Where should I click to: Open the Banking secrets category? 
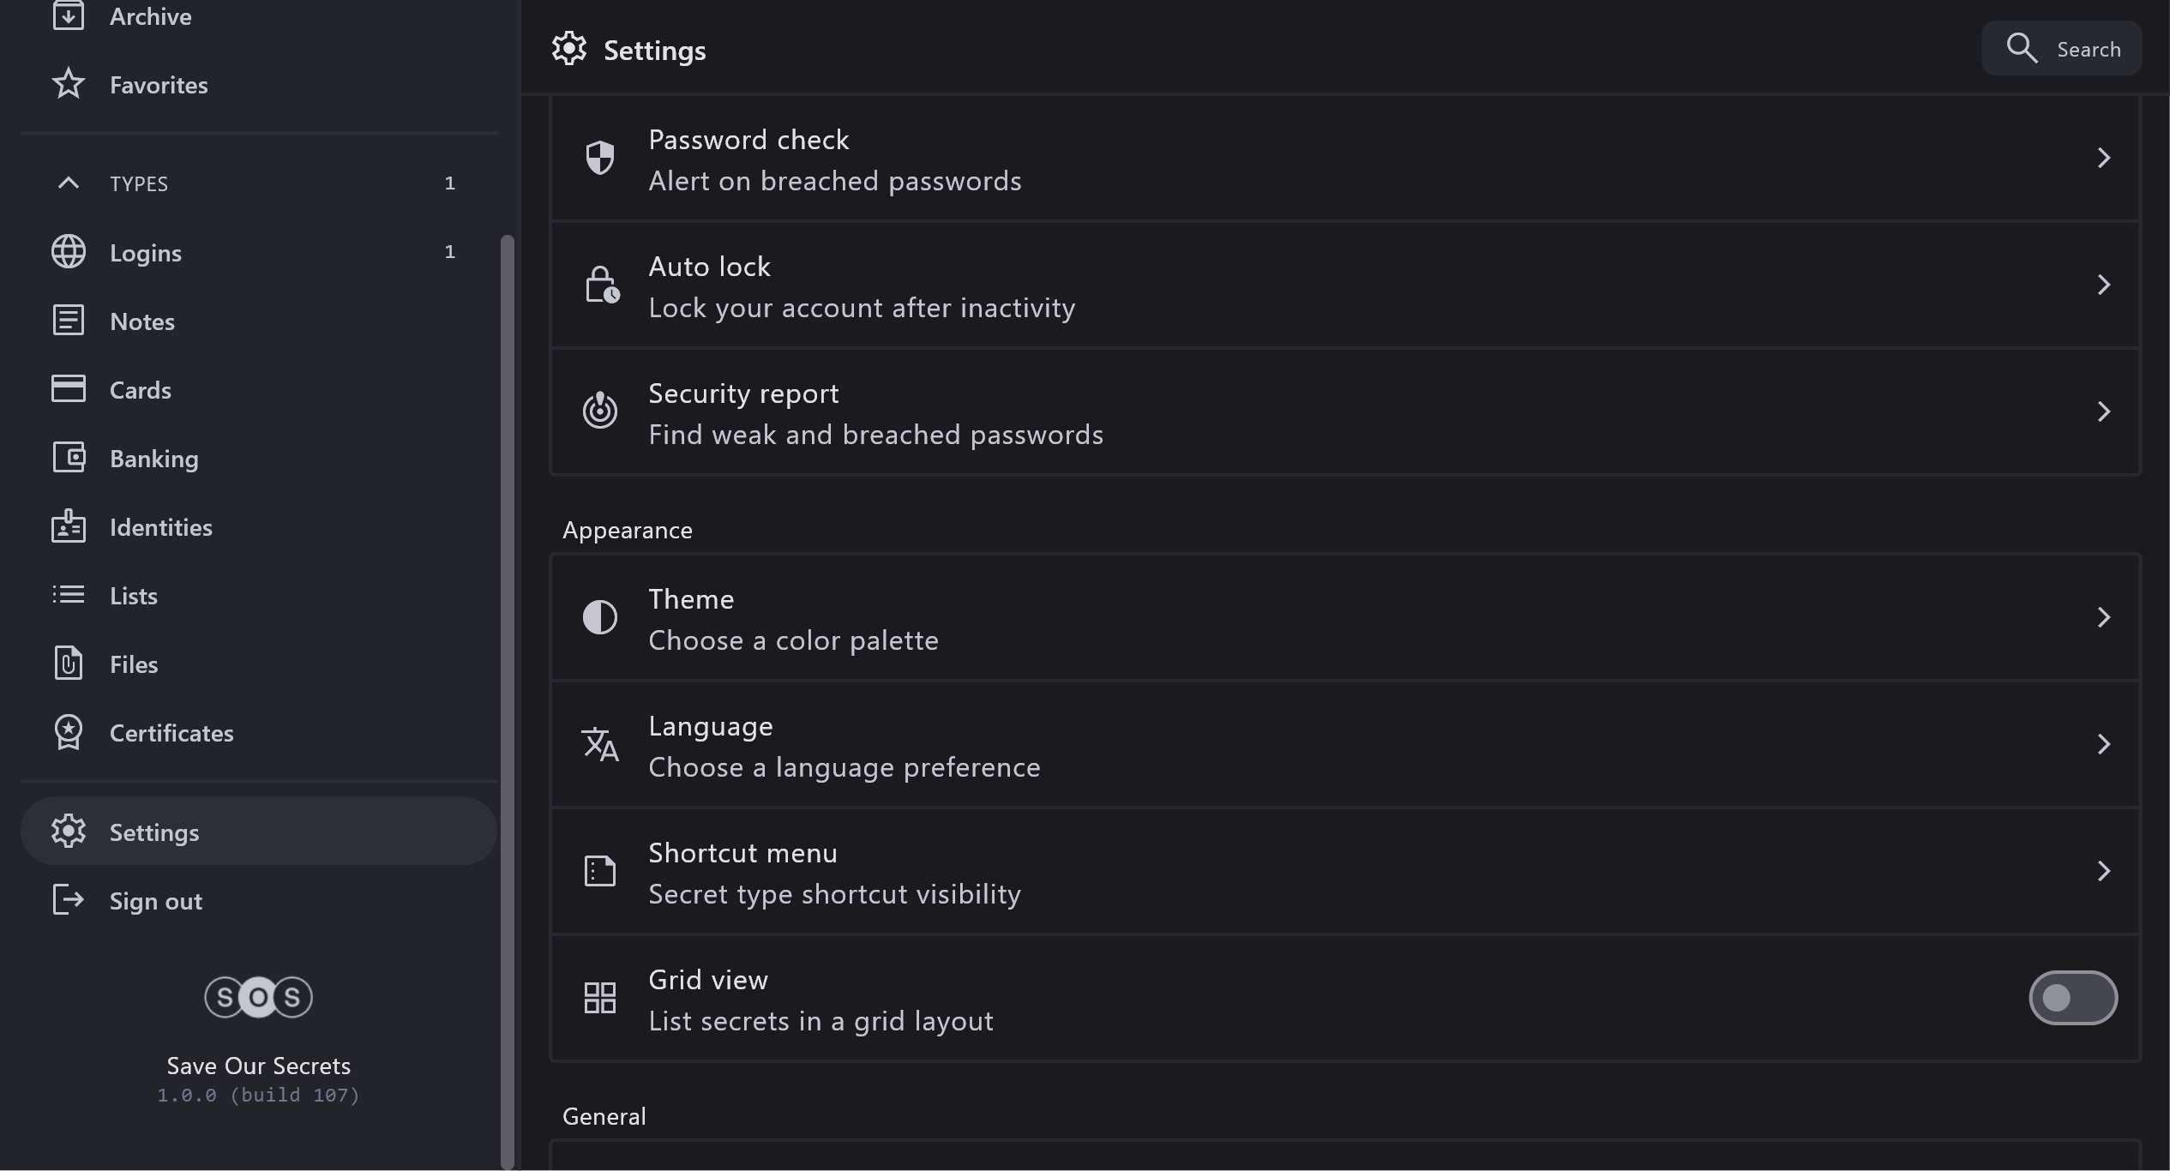pos(154,459)
